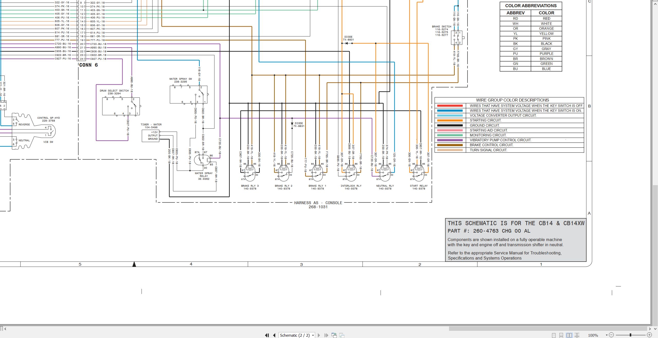Click the TIMER - WATER 104-5496 label
The image size is (658, 338).
click(151, 126)
